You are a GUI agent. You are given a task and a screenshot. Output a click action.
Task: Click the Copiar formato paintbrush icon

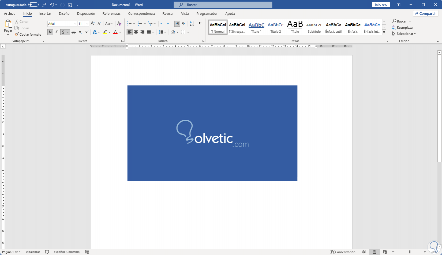17,34
